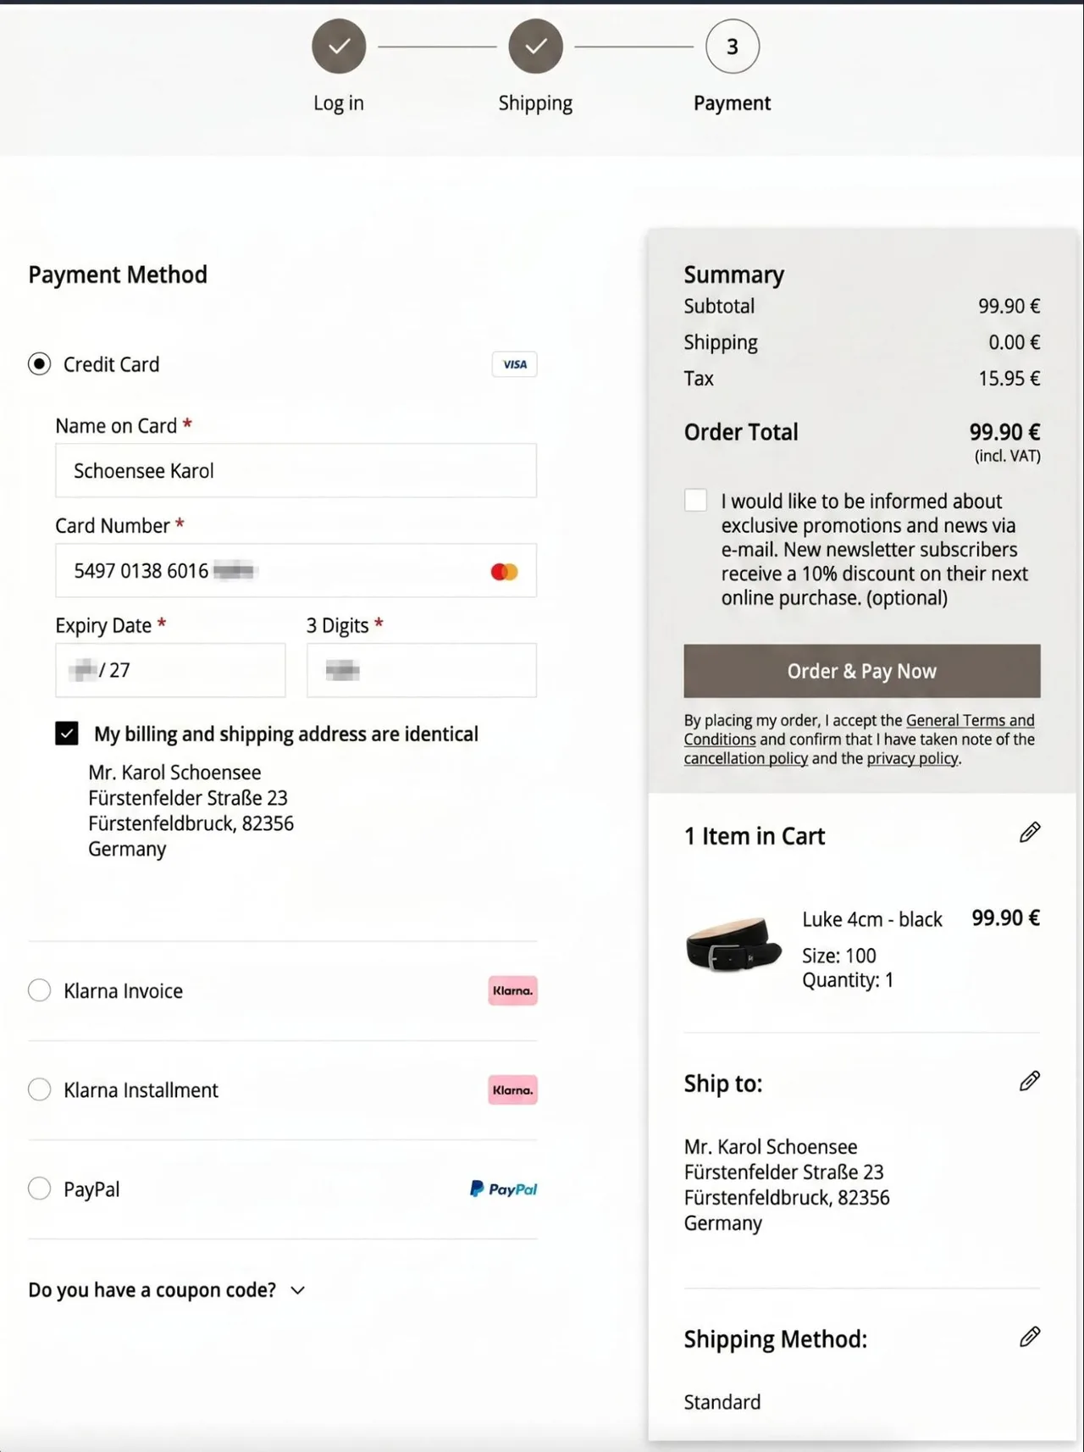Image resolution: width=1084 pixels, height=1452 pixels.
Task: Click the Klarna badge beside Klarna Invoice
Action: click(513, 990)
